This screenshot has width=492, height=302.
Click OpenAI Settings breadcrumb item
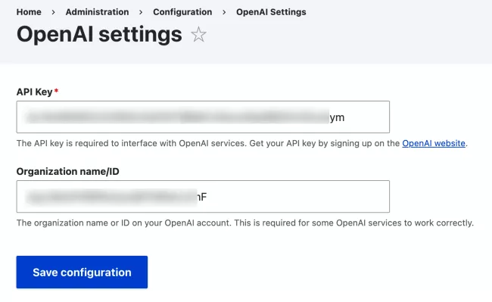pos(271,12)
